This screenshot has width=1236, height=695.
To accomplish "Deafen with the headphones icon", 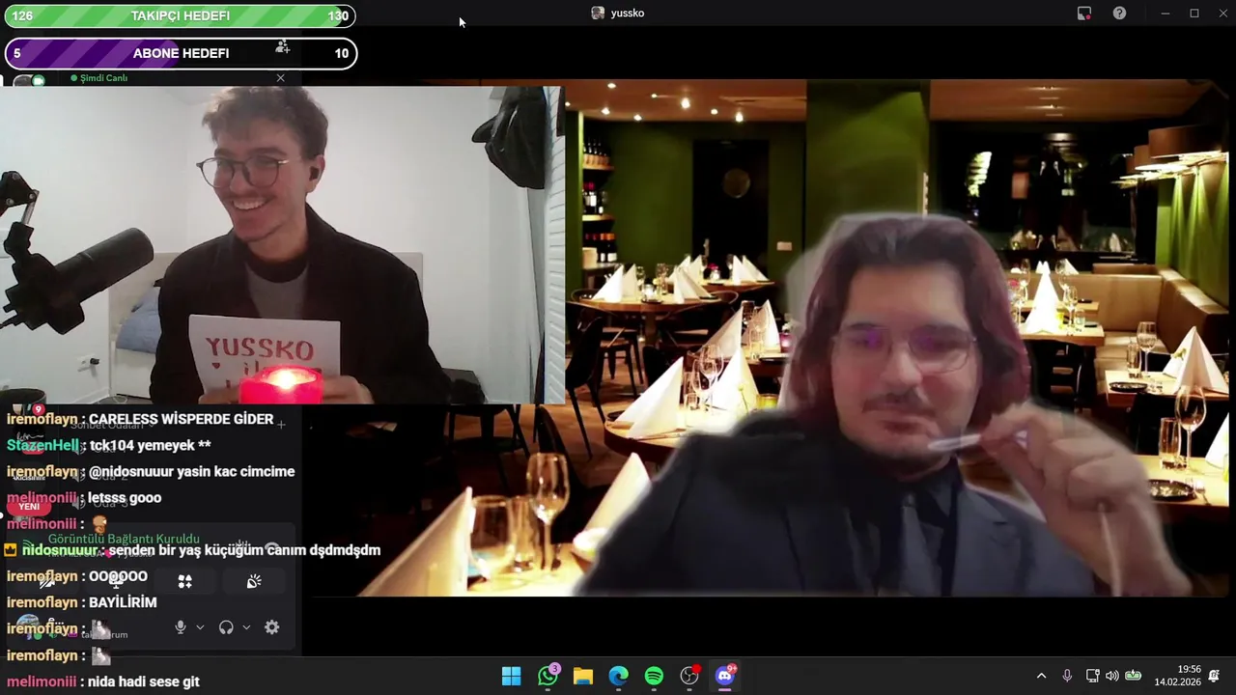I will click(226, 627).
